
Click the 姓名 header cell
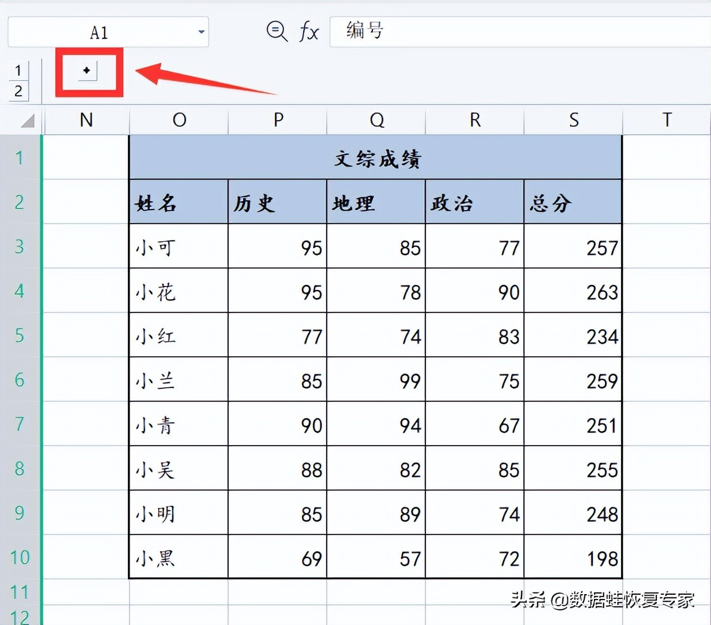179,202
